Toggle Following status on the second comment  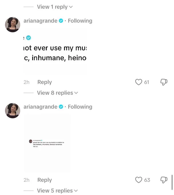(x=80, y=107)
